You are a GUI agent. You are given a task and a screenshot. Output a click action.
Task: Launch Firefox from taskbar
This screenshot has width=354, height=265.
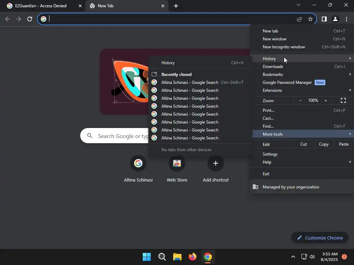[192, 257]
